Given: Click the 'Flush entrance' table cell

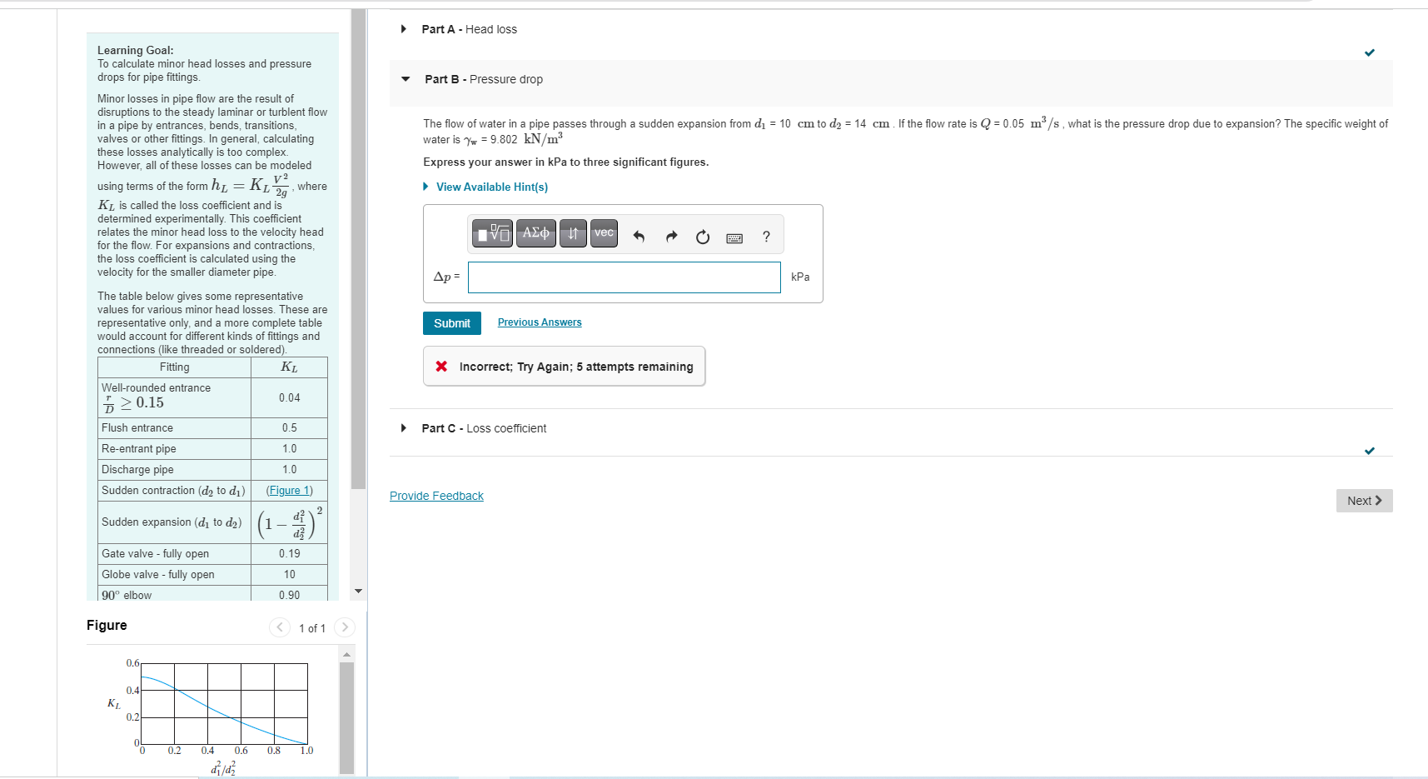Looking at the screenshot, I should (174, 428).
